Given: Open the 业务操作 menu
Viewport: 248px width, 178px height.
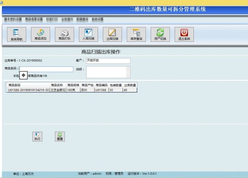Looking at the screenshot, I should (67, 19).
